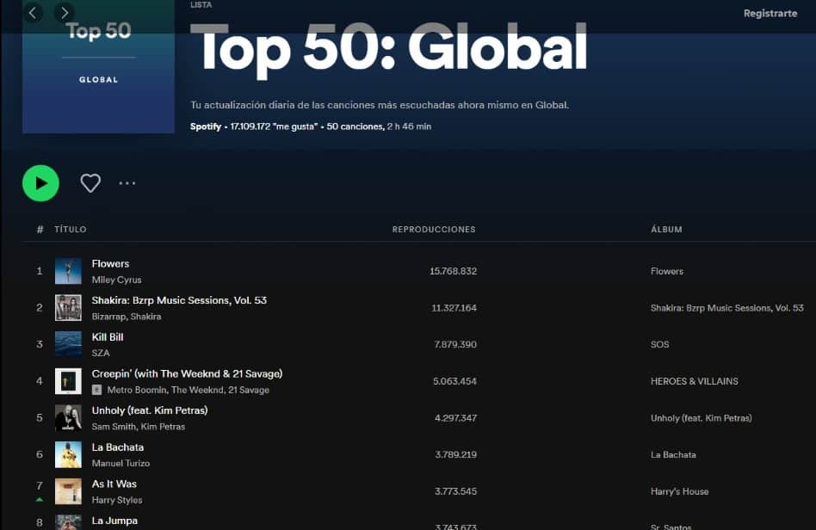Play the Top 50 Global playlist
The image size is (816, 530).
(40, 183)
